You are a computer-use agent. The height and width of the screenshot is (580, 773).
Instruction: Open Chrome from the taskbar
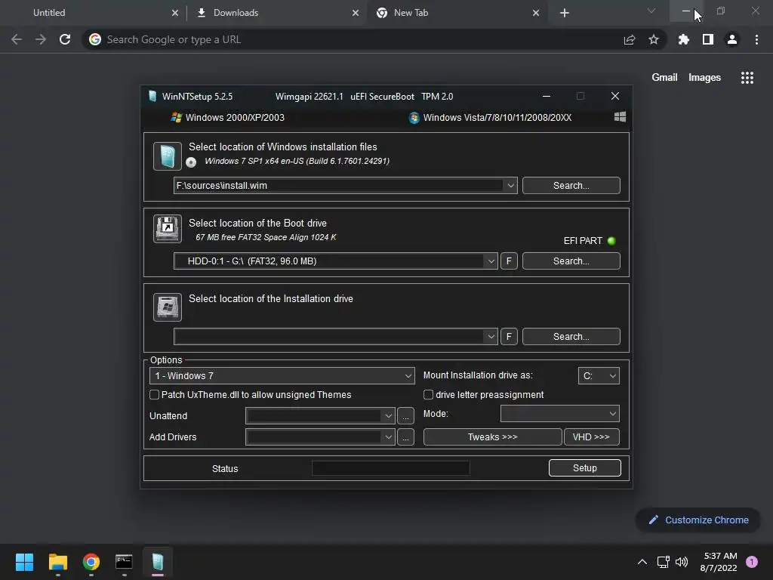[x=91, y=562]
